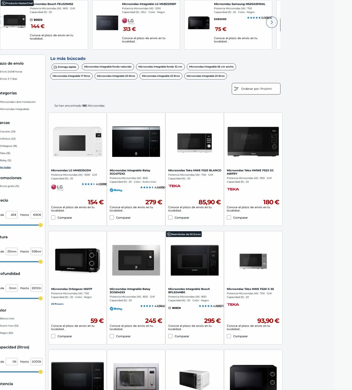Click the LG logo in MGBZ2593F carousel card

click(x=128, y=21)
